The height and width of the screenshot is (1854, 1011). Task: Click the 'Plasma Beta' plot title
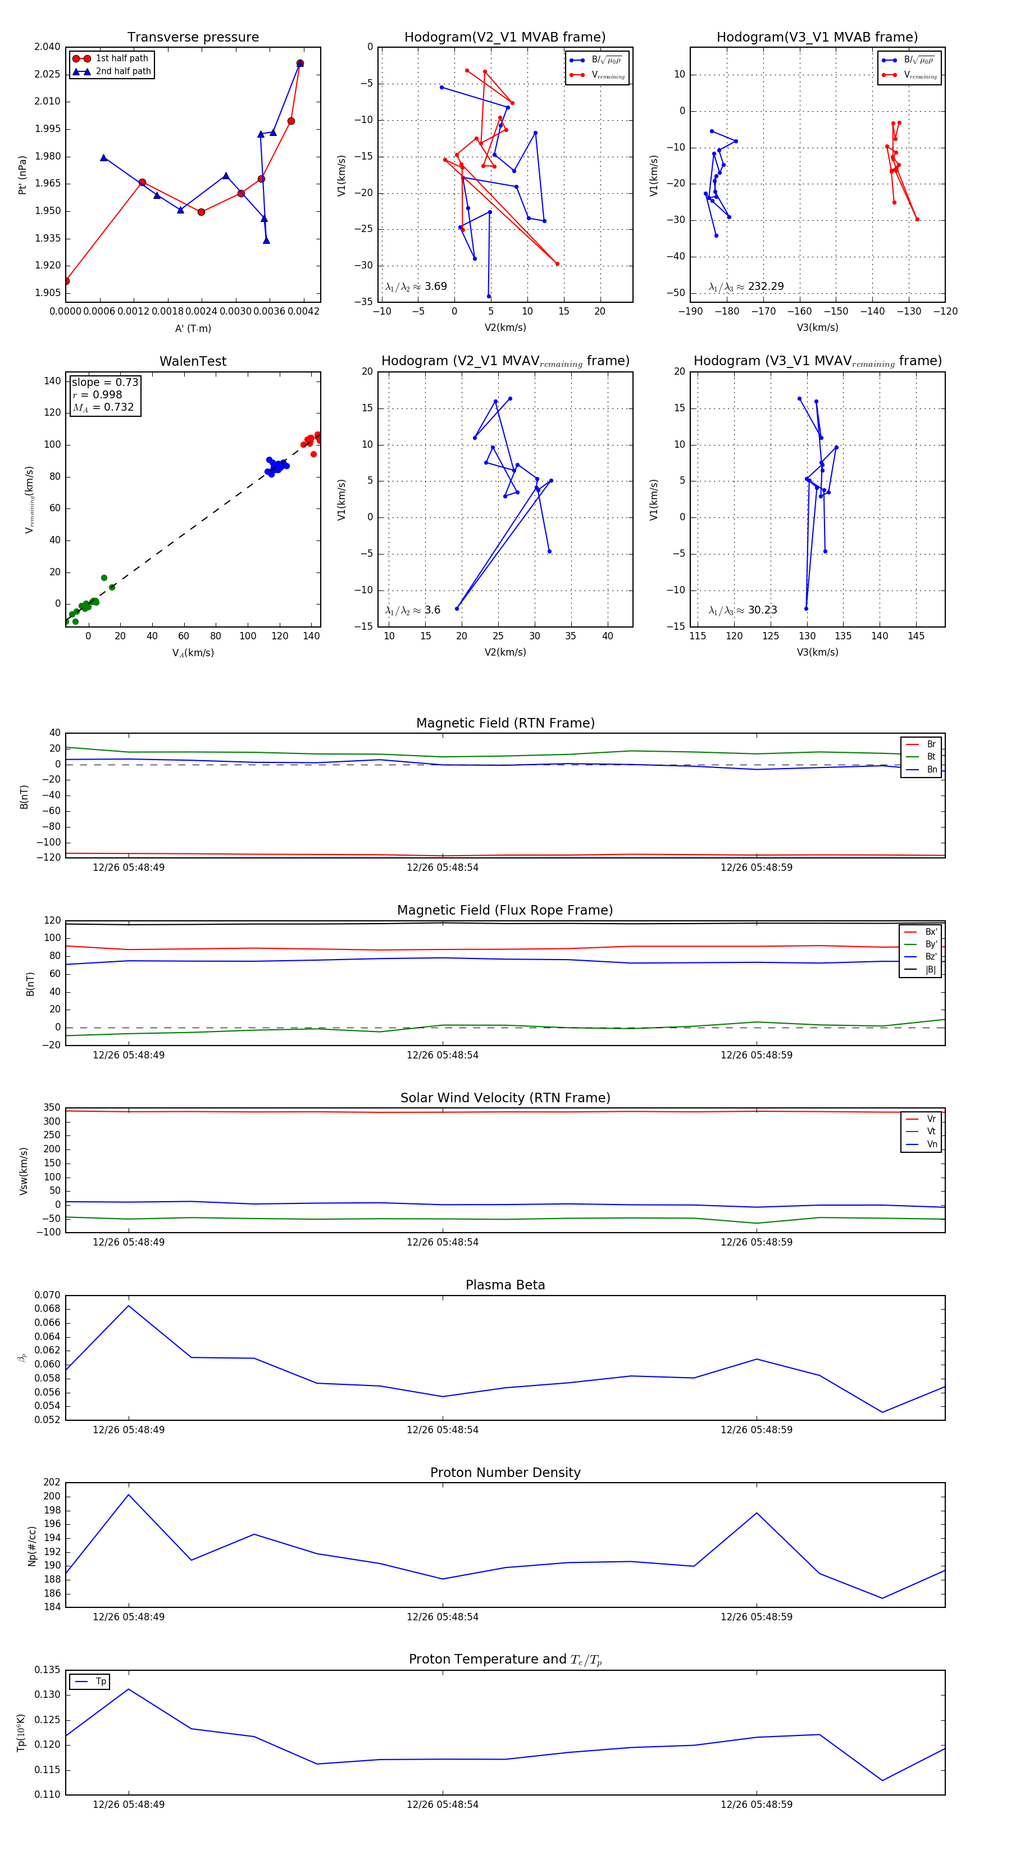click(x=505, y=1285)
